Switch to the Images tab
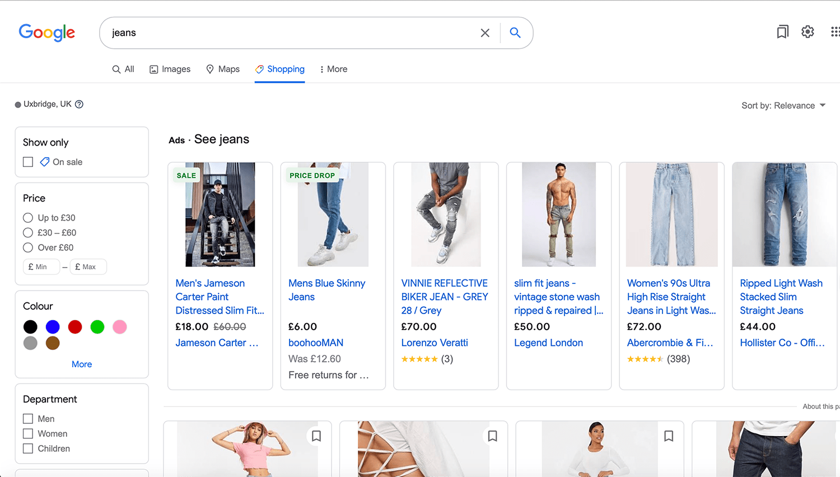This screenshot has width=840, height=477. 170,69
